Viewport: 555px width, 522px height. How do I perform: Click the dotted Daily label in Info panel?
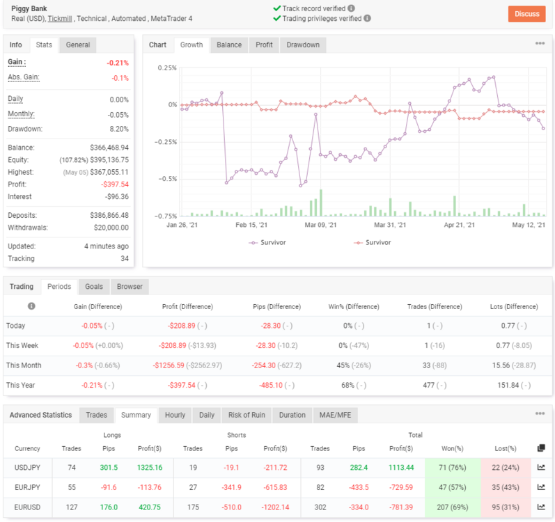tap(15, 99)
